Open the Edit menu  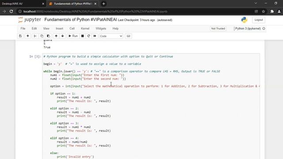[x=34, y=28]
